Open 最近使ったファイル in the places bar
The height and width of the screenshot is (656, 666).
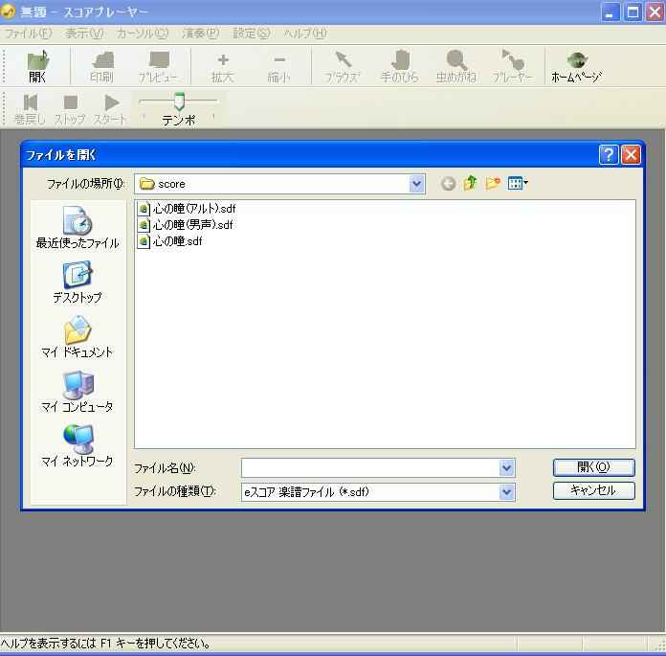(78, 228)
